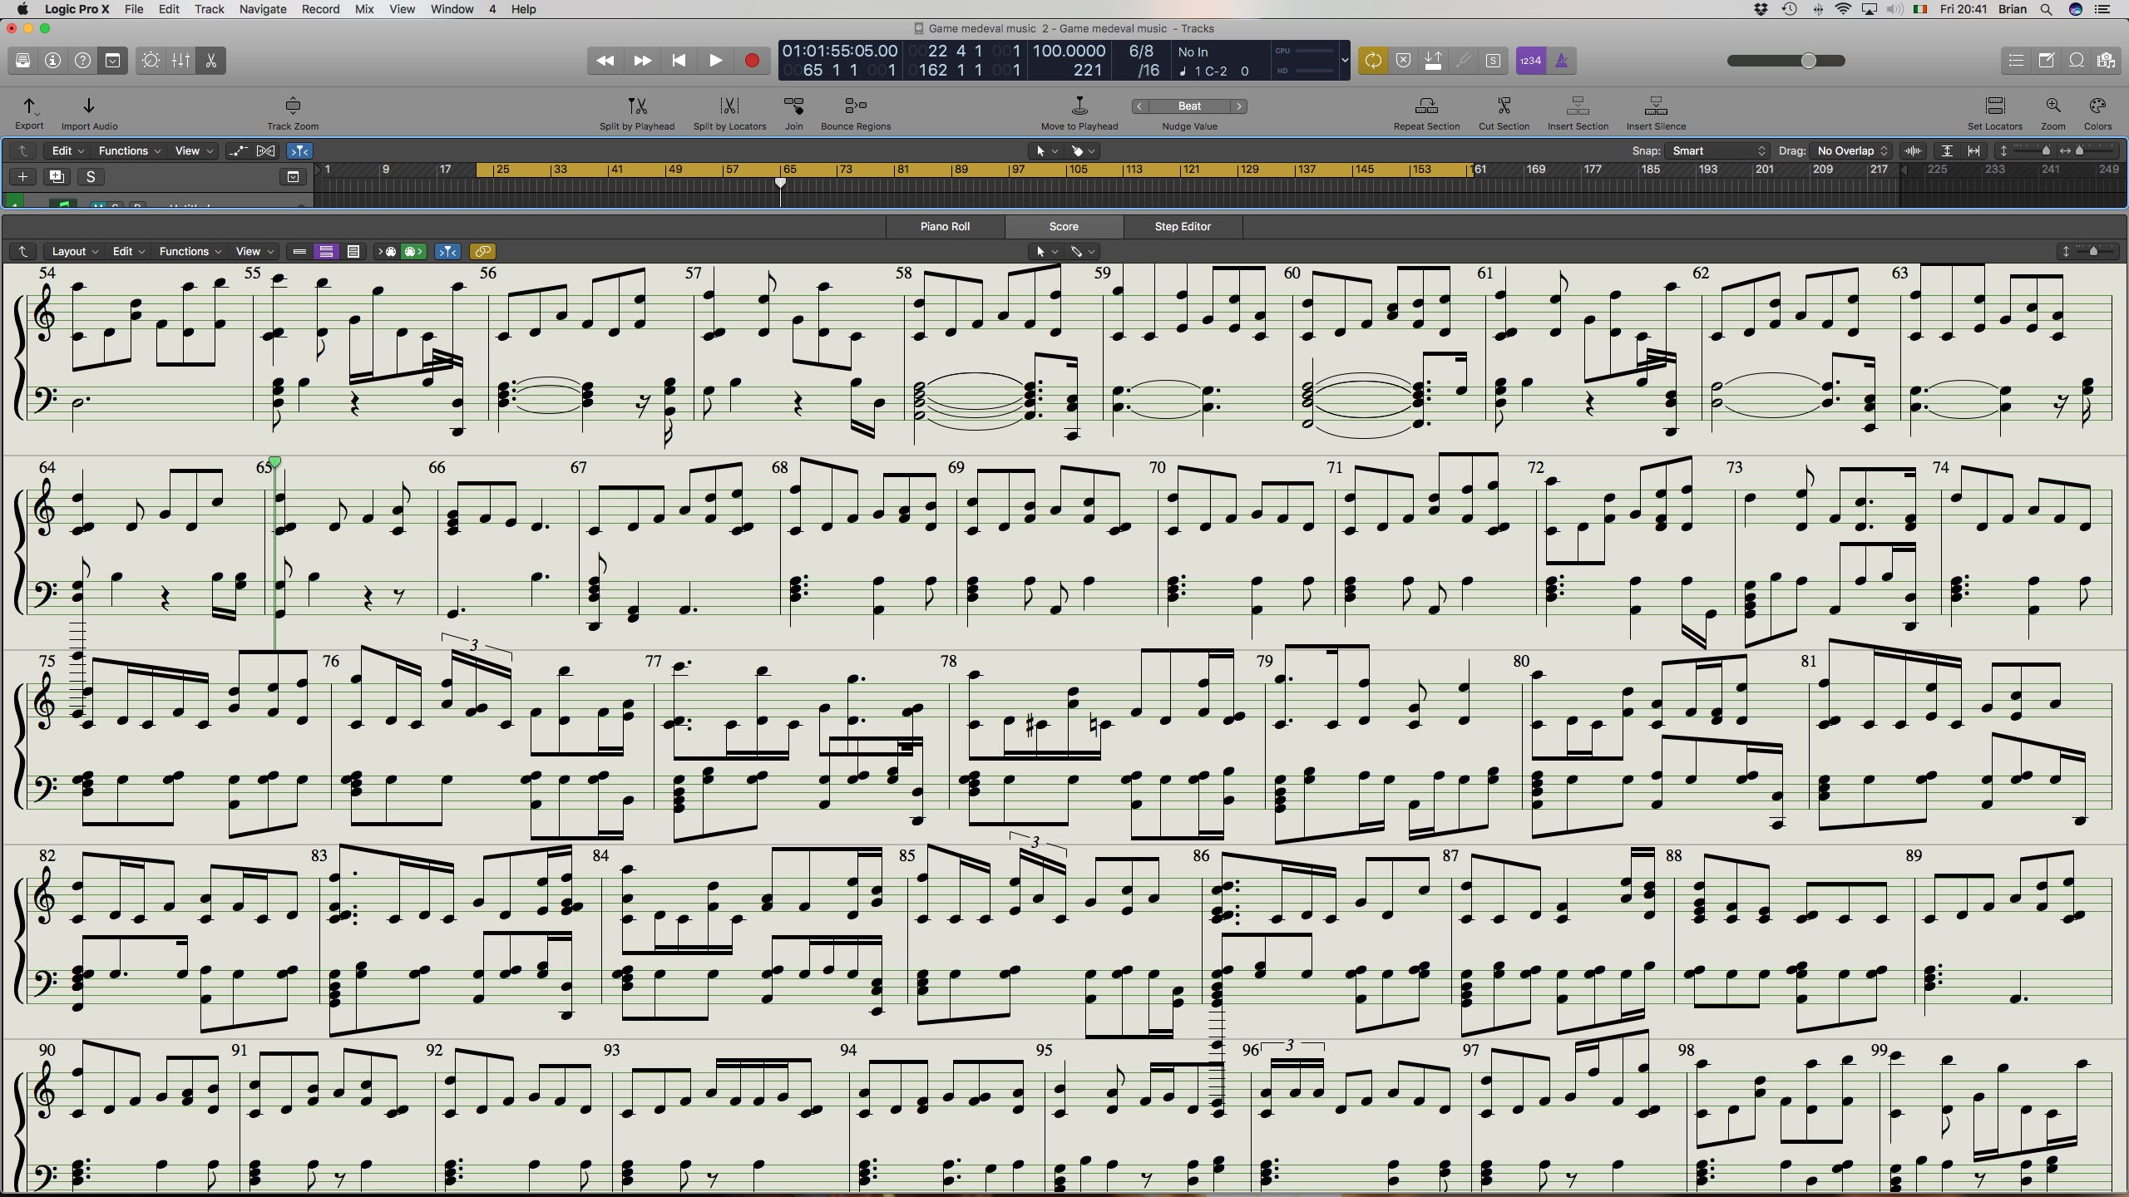Viewport: 2129px width, 1197px height.
Task: Open the Snap Smart dropdown
Action: [x=1717, y=150]
